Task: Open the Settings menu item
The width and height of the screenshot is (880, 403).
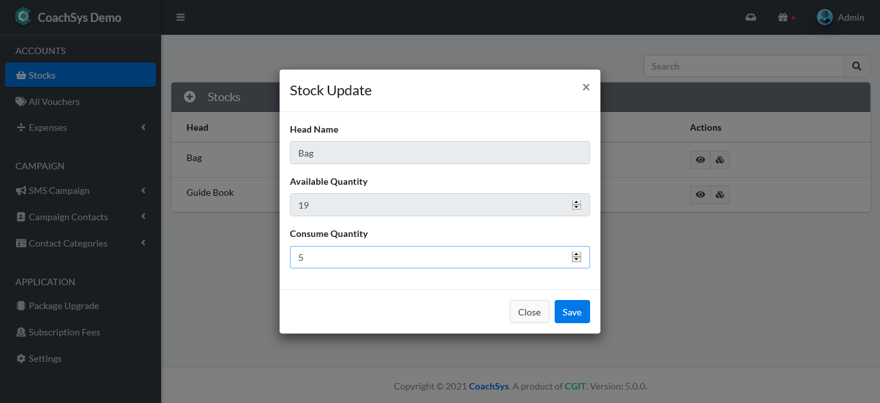Action: coord(81,359)
